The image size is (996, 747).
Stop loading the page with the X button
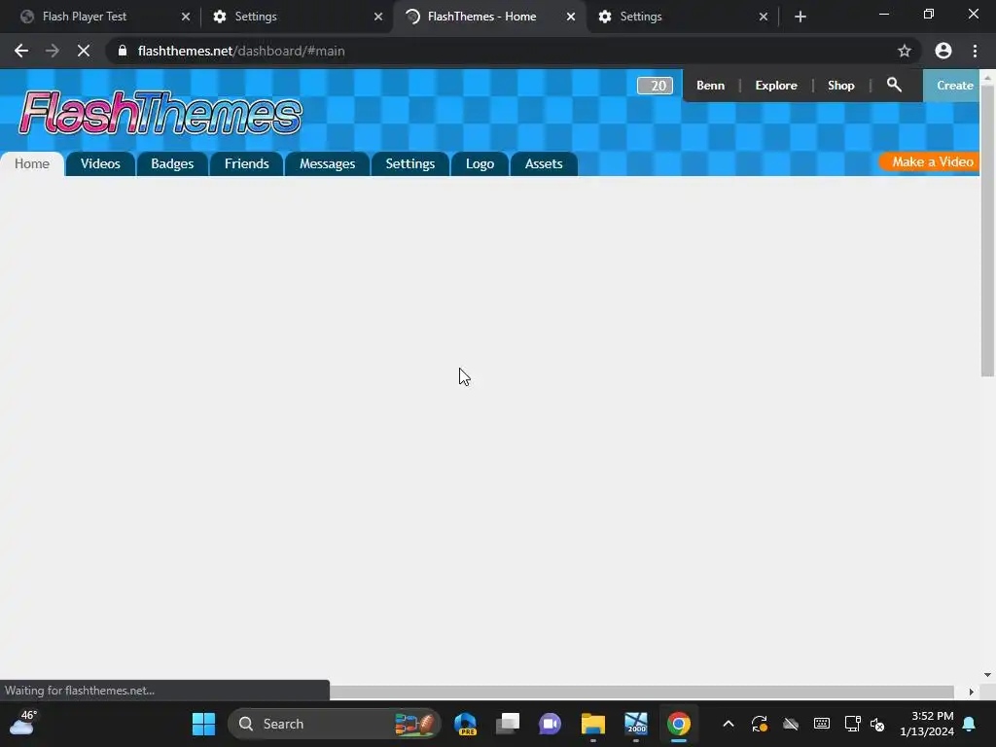tap(84, 51)
